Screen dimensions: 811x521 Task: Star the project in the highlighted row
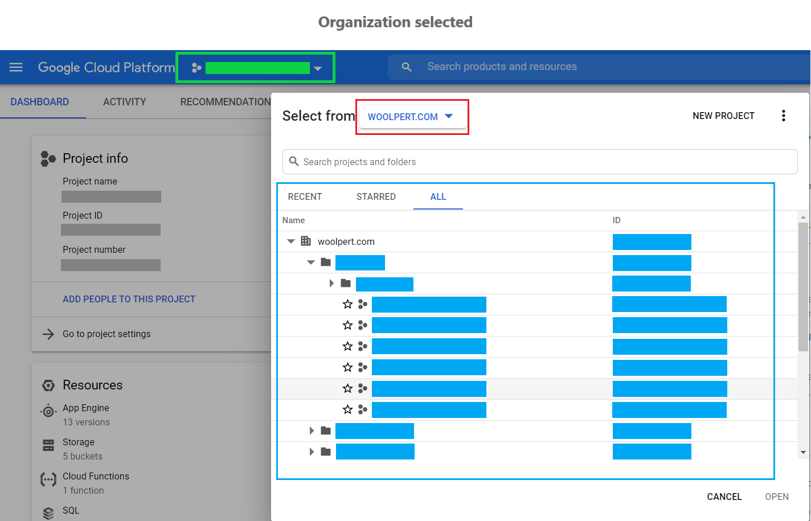pyautogui.click(x=347, y=389)
